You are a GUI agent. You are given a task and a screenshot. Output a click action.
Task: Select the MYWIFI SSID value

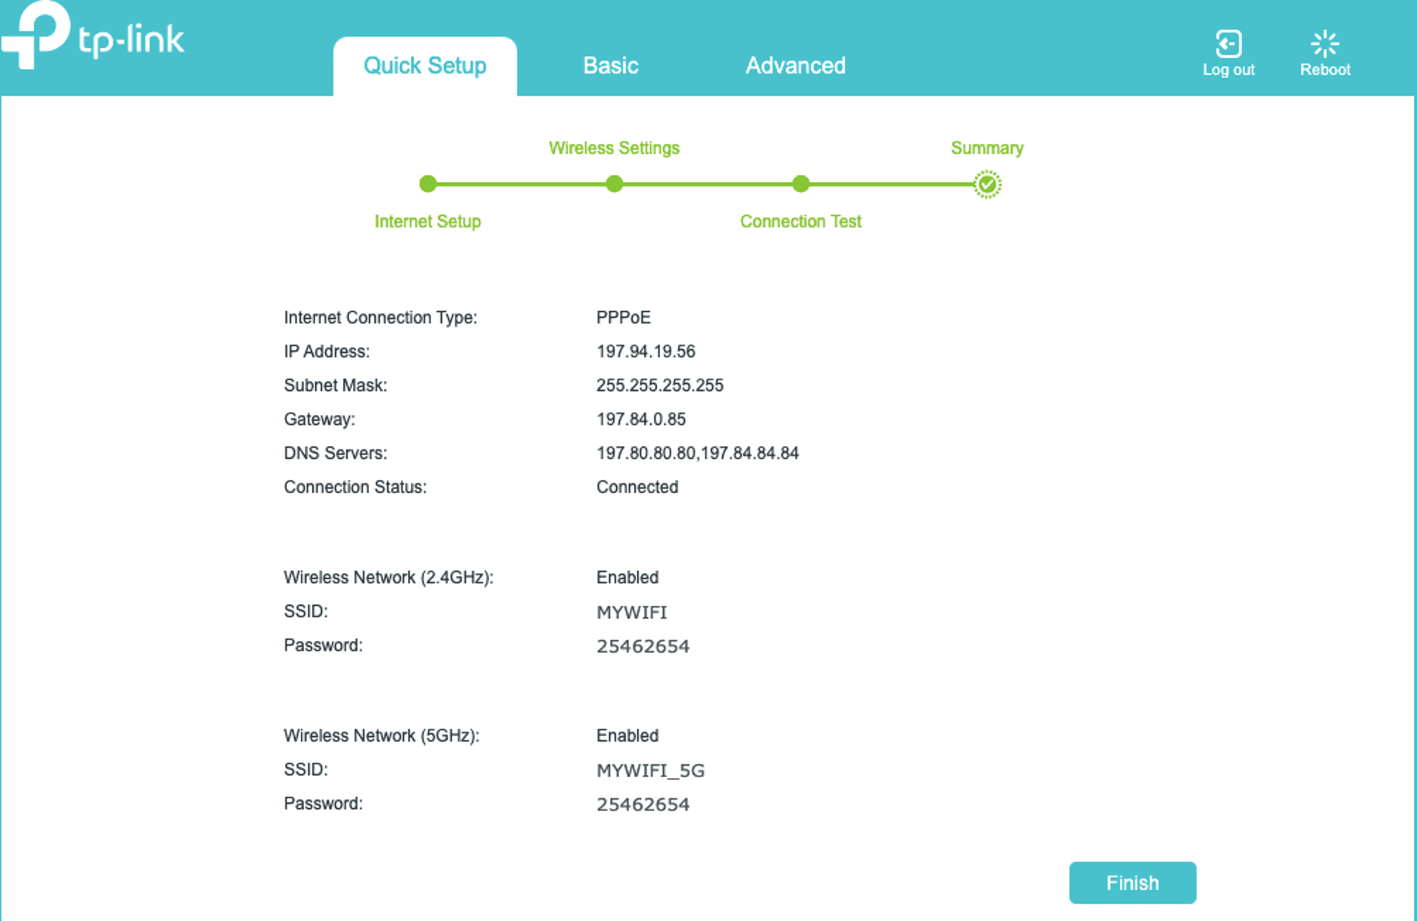(631, 612)
